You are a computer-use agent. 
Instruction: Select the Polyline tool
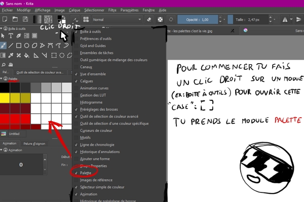click(42, 45)
